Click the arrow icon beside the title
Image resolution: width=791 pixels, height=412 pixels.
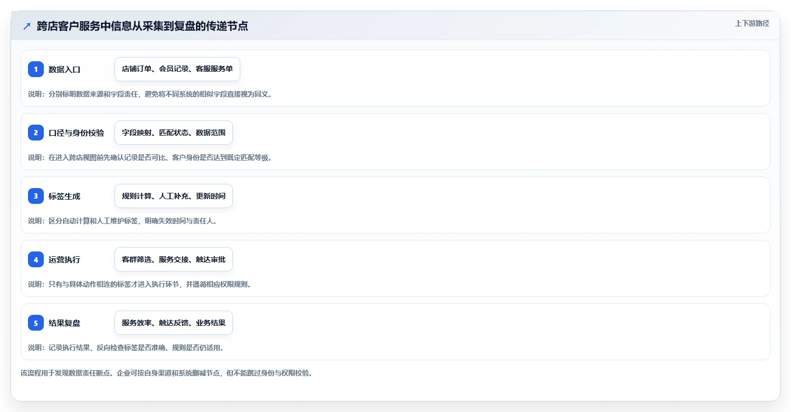(27, 26)
